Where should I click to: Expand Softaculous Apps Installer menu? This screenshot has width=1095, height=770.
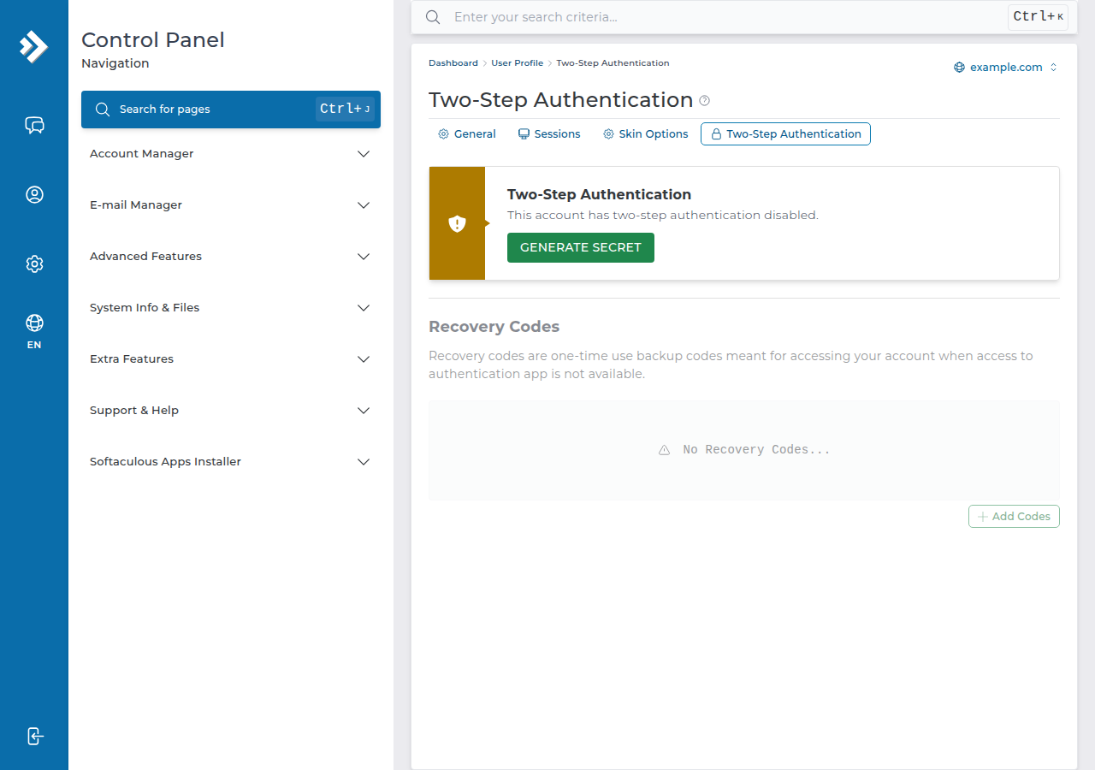[231, 462]
